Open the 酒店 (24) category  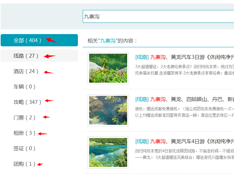[26, 71]
